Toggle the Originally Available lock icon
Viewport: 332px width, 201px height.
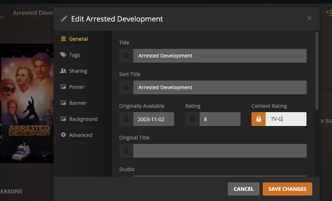pyautogui.click(x=126, y=119)
